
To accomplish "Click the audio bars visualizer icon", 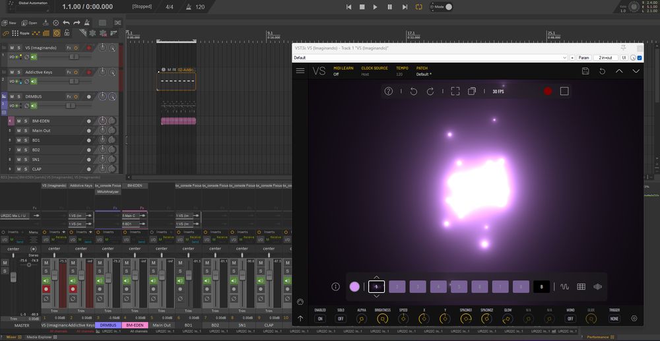I will click(x=598, y=287).
